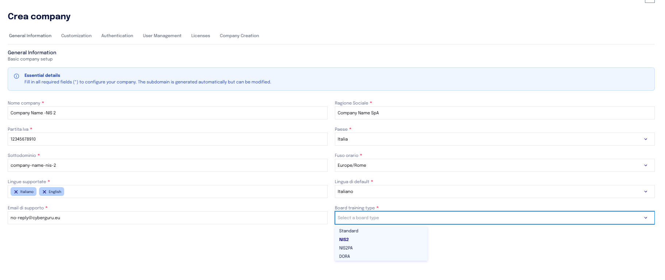Focus the Partita Iva input
This screenshot has width=665, height=280.
[x=167, y=139]
